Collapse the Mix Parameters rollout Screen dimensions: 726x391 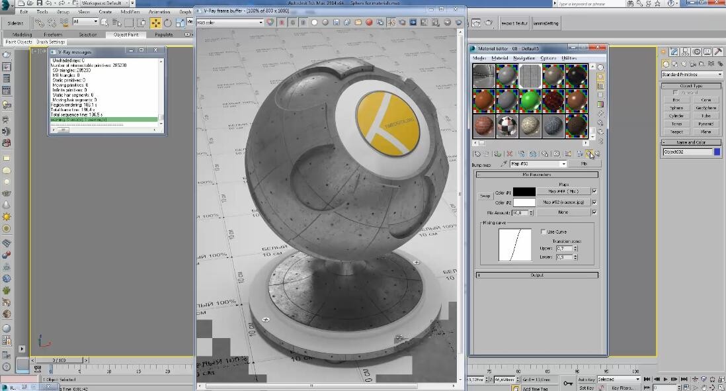coord(537,175)
